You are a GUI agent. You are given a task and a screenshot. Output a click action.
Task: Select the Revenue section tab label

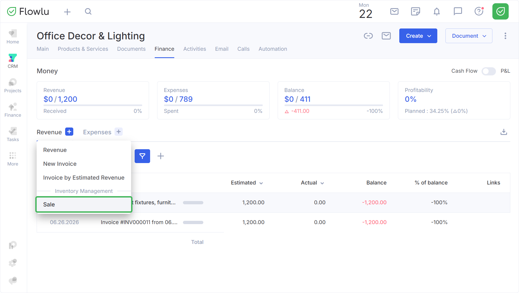point(49,132)
